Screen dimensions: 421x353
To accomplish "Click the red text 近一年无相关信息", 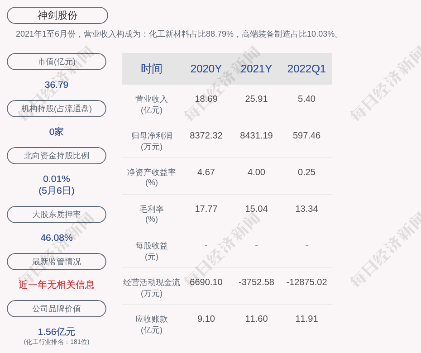I will click(x=57, y=285).
